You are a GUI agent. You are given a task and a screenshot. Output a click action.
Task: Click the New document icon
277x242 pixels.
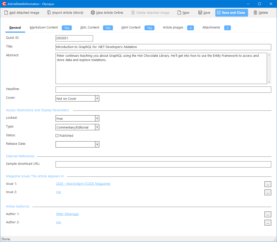pyautogui.click(x=179, y=12)
